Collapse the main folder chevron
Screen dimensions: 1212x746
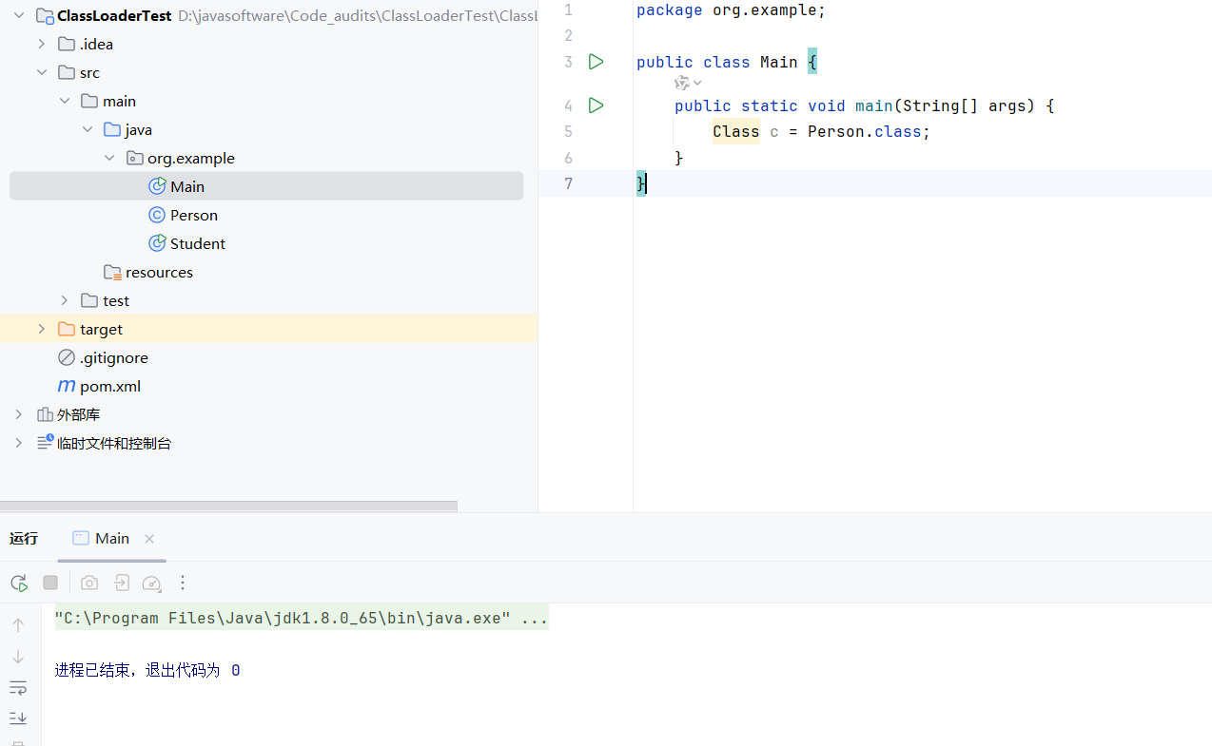[64, 101]
